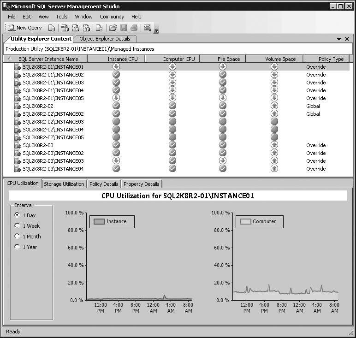Select the 1 Month interval radio button
Screen dimensions: 356x338
point(17,236)
